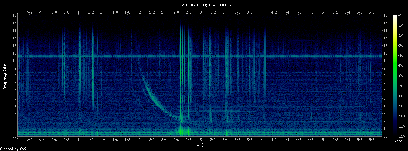Click "2" on the upper time axis
This screenshot has height=151, width=408.
pyautogui.click(x=140, y=12)
